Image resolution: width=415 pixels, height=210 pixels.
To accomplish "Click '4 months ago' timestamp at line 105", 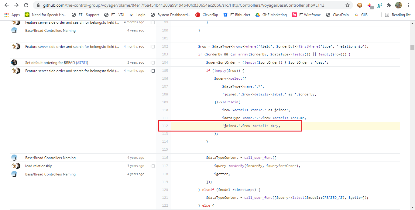I will [x=134, y=71].
